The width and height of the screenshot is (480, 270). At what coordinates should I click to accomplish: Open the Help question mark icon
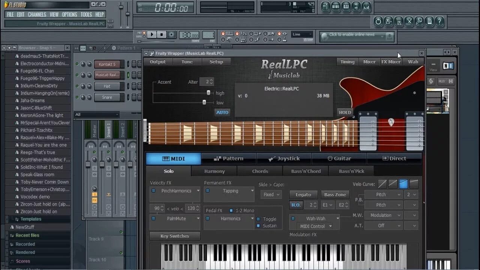pos(440,21)
